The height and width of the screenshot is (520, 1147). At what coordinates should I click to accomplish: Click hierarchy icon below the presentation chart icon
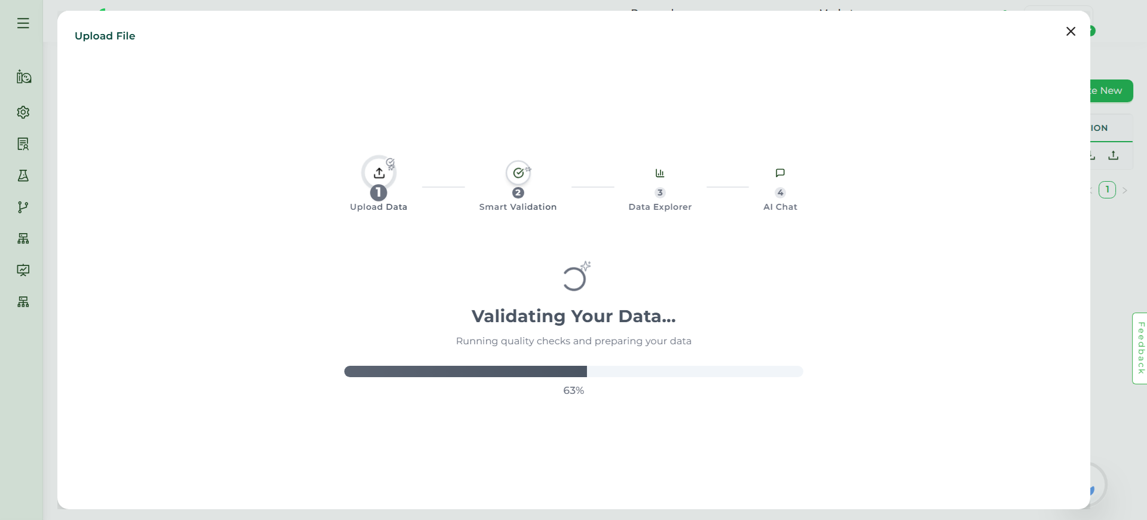click(x=23, y=302)
